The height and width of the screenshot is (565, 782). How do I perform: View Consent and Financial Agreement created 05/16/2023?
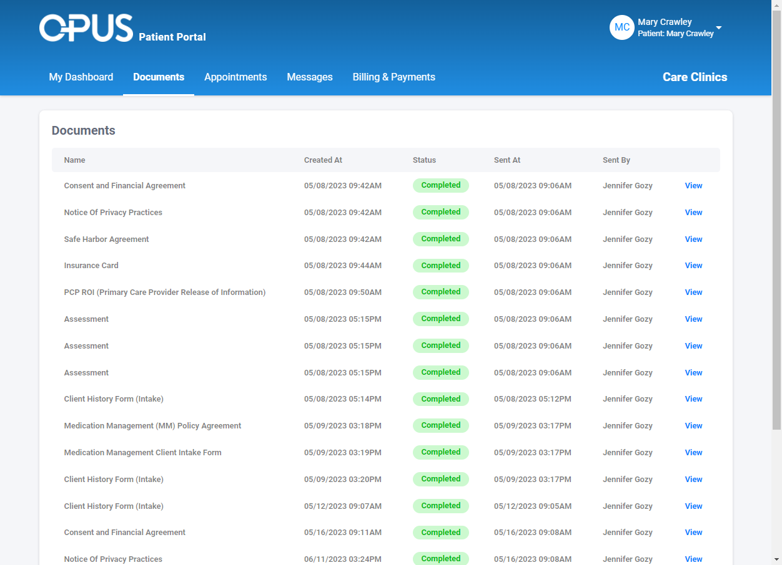click(x=693, y=533)
